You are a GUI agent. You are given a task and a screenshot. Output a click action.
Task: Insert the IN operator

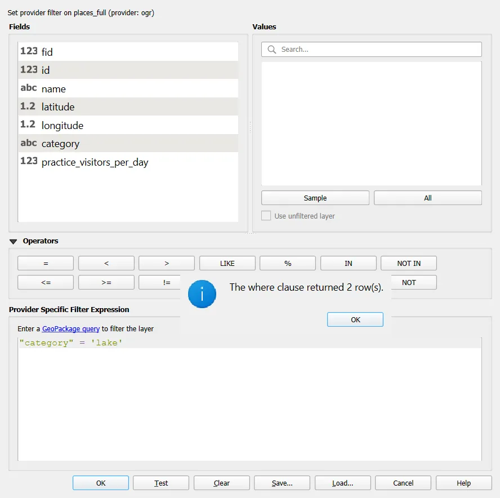[348, 263]
